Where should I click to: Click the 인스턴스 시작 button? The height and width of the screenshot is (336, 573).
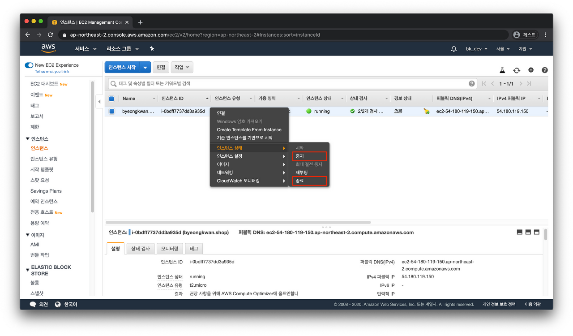(122, 67)
